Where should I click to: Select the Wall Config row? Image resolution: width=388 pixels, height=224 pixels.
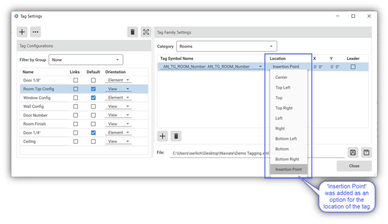(x=84, y=106)
